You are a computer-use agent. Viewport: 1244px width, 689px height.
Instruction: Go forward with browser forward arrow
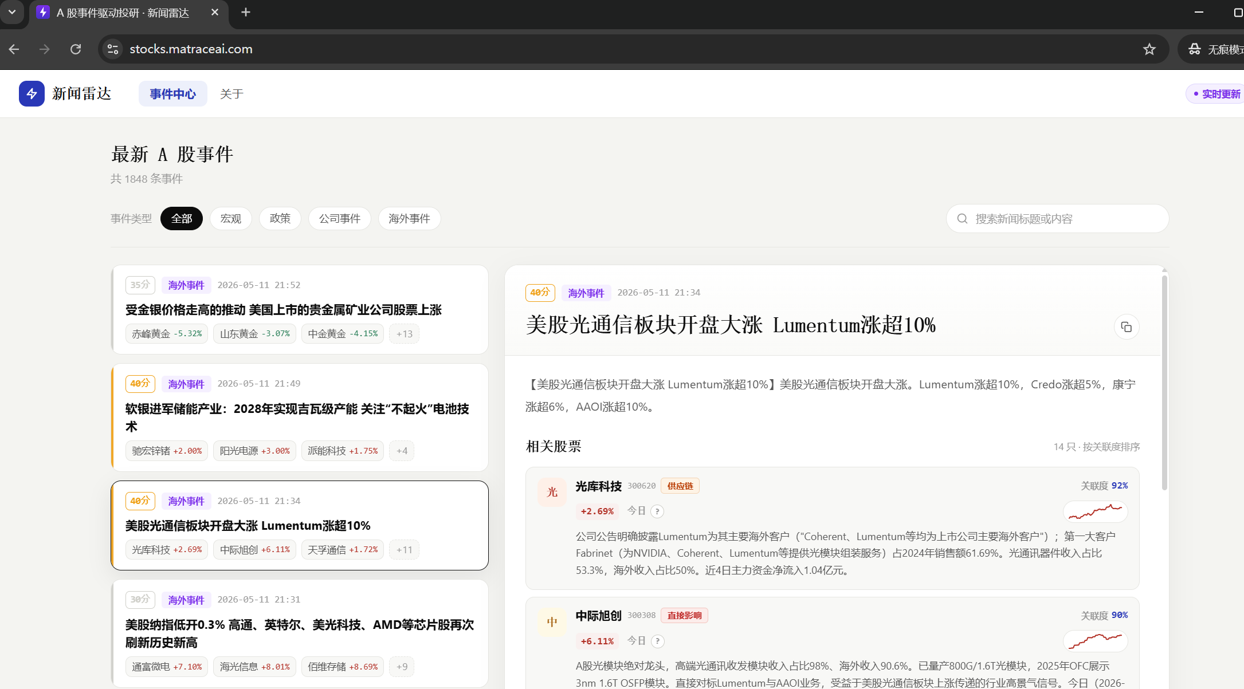(45, 49)
